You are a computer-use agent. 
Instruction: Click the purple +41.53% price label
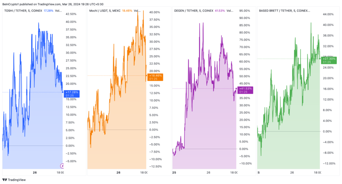click(x=245, y=90)
